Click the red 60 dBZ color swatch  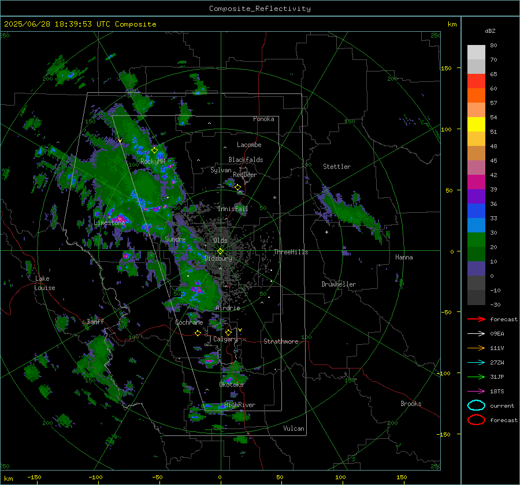[476, 81]
